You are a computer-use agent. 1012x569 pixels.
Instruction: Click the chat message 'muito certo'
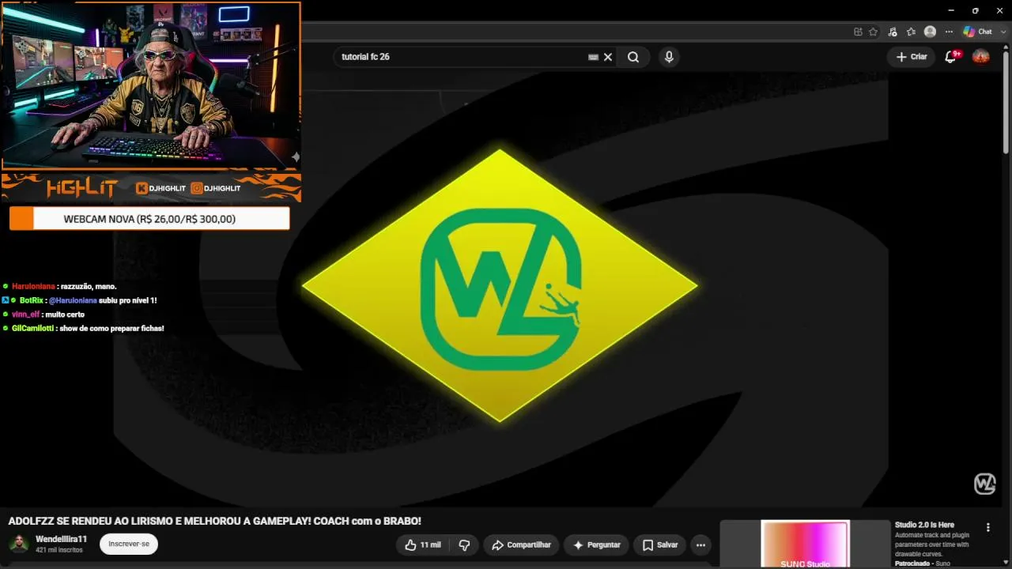click(x=65, y=315)
